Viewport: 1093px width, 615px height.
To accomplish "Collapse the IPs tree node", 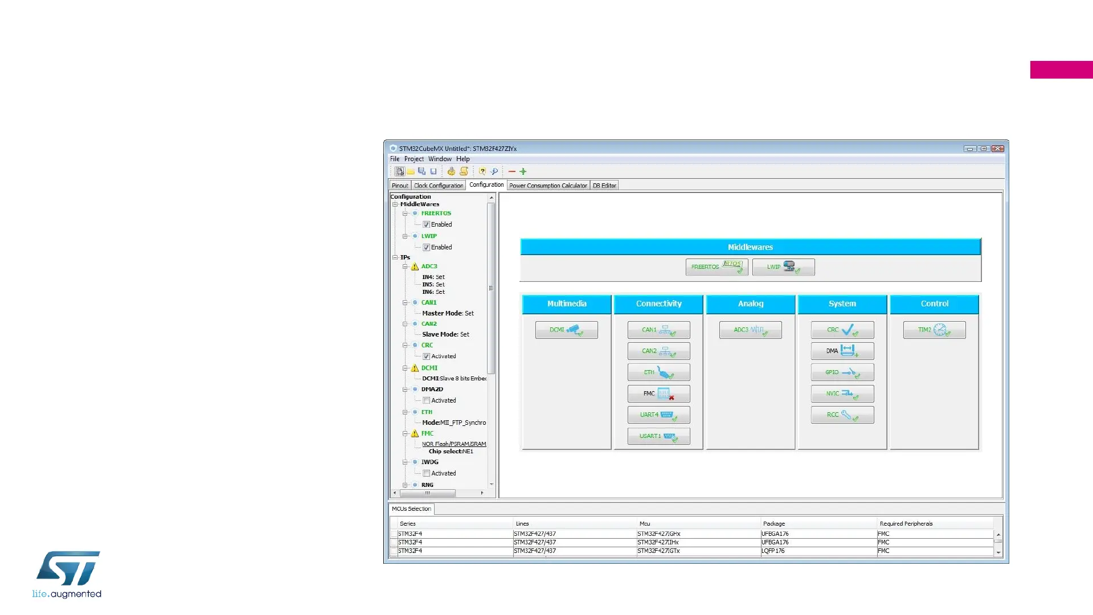I will pos(395,257).
